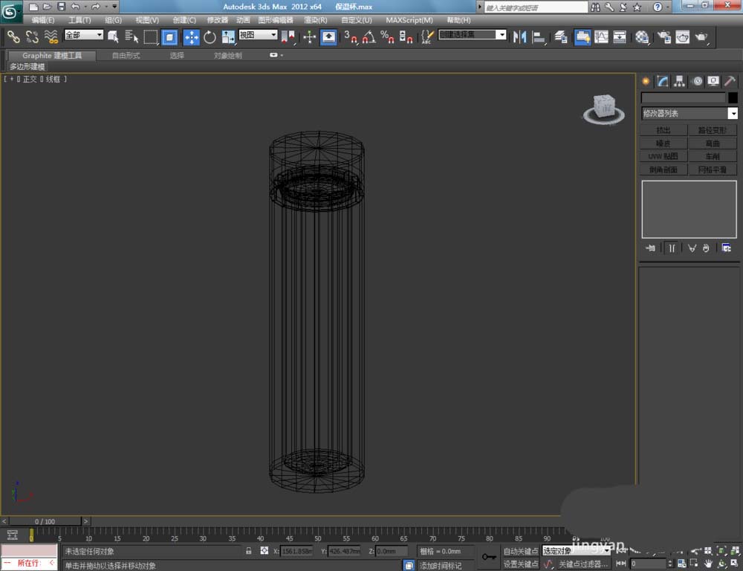Viewport: 743px width, 571px height.
Task: Click the Select and Link chain icon
Action: 13,36
